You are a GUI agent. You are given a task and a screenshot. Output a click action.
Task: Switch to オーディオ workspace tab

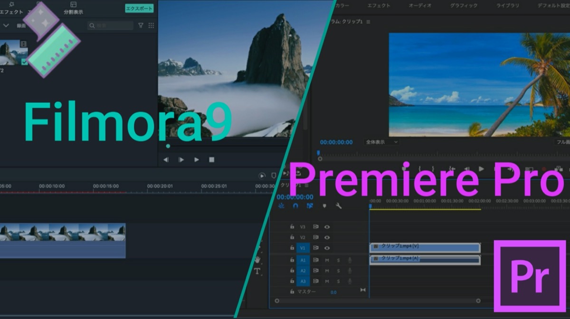[420, 6]
